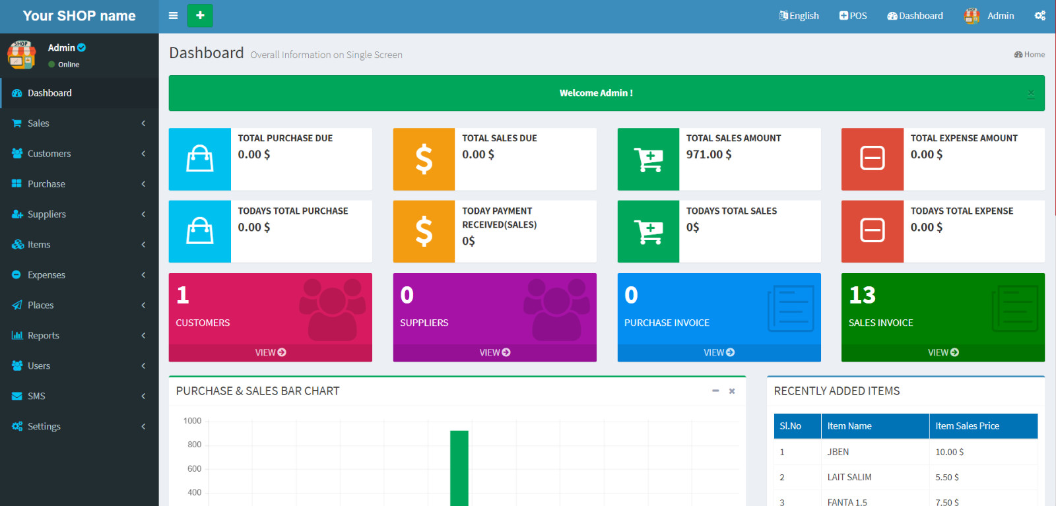Expand the Sales submenu chevron

pos(143,123)
